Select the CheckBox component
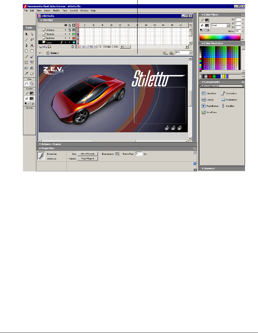 point(209,94)
